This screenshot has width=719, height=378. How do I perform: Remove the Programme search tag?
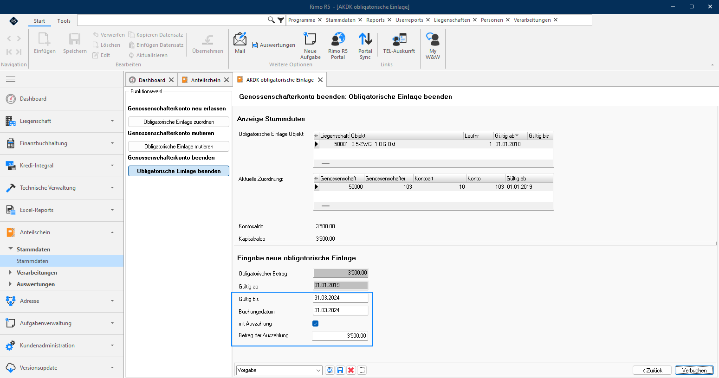(x=319, y=20)
